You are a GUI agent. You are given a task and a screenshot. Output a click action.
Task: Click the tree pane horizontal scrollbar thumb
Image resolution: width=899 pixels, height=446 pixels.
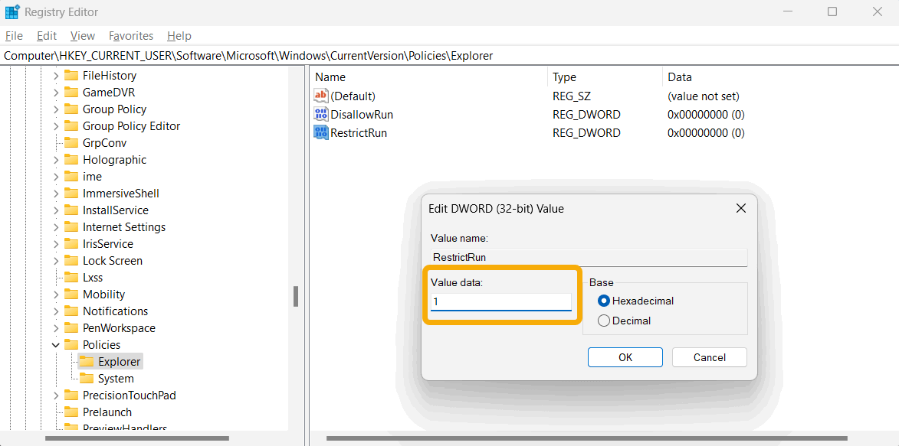[x=137, y=439]
